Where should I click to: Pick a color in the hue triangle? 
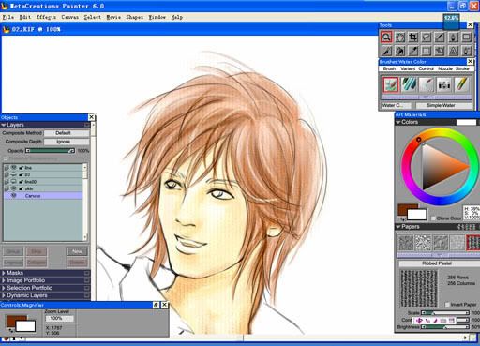click(x=439, y=166)
